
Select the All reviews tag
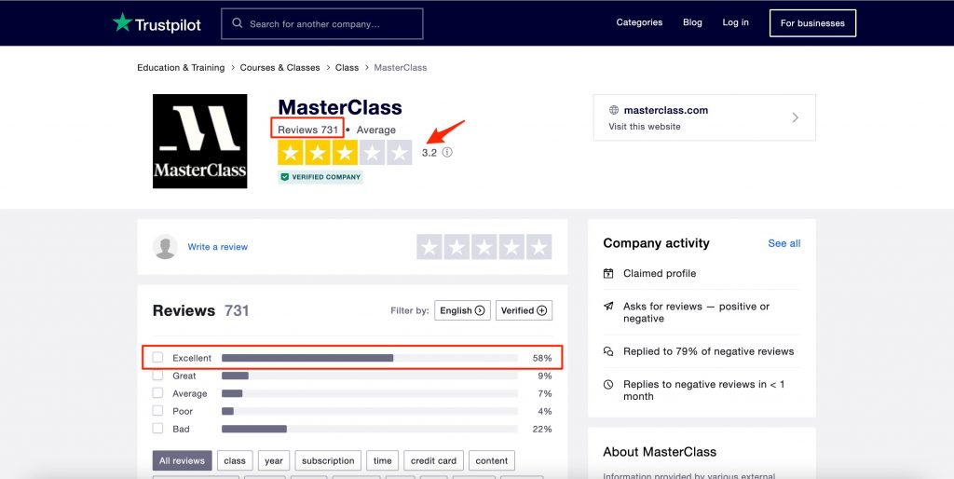[182, 460]
